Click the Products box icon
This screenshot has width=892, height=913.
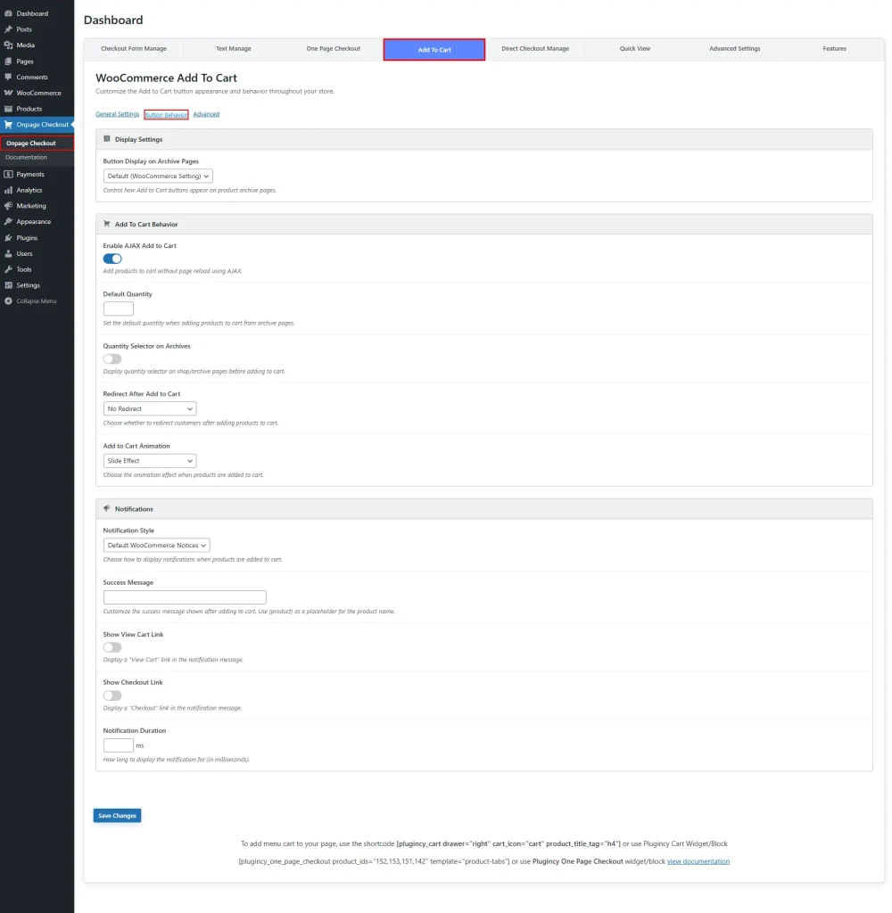[8, 109]
